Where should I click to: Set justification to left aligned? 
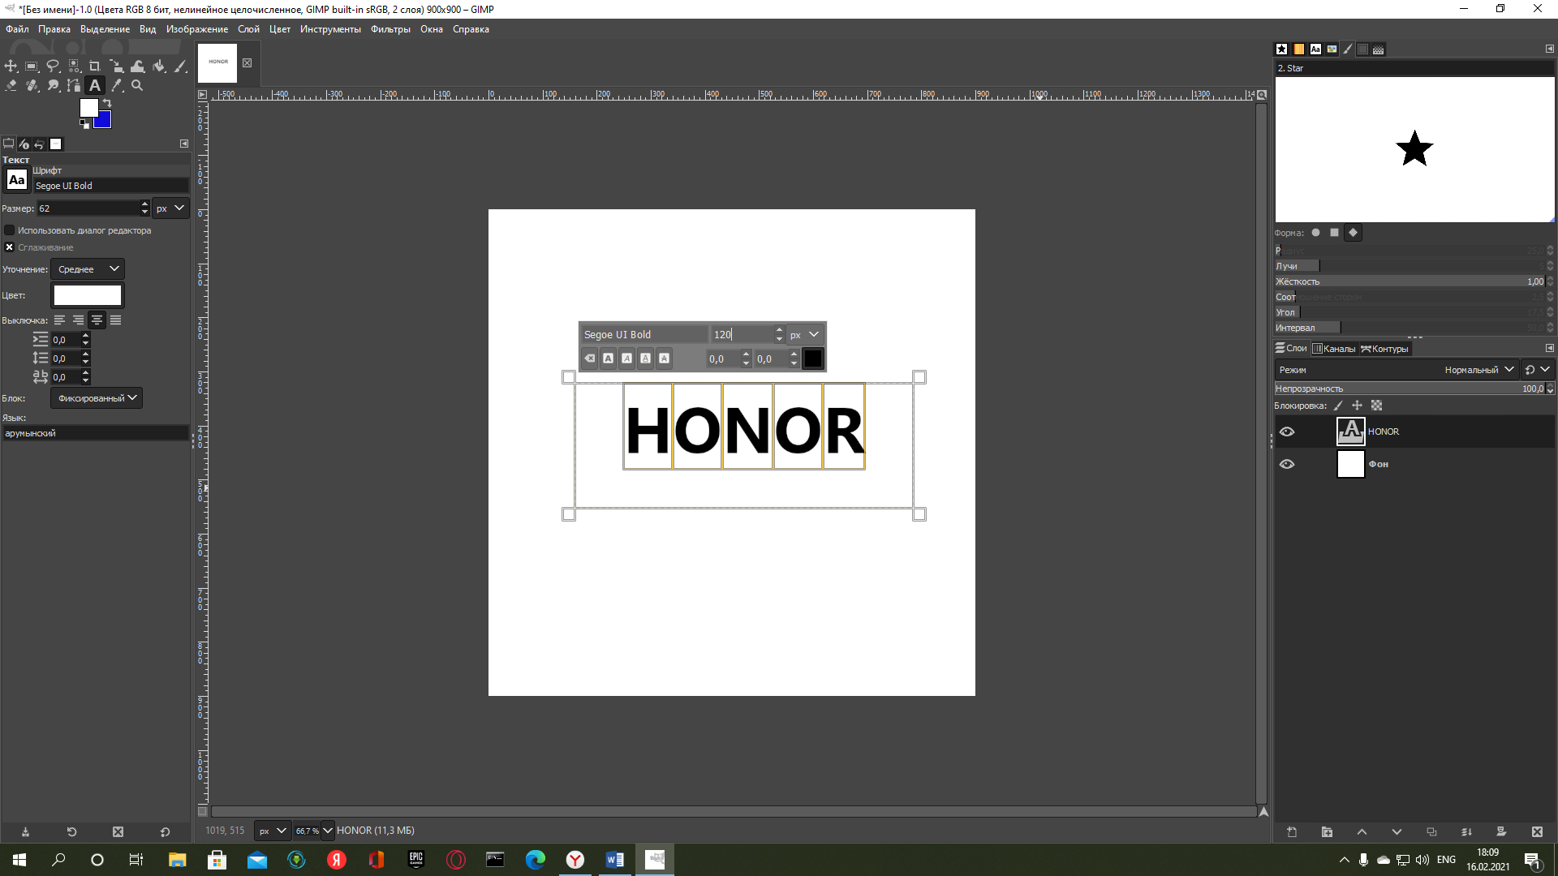[59, 320]
